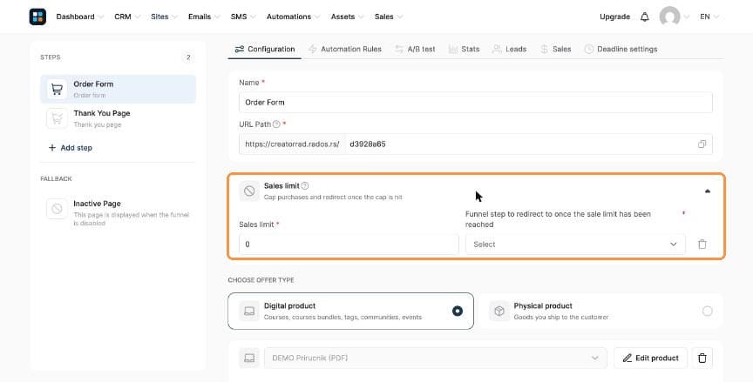
Task: Click the Digital product laptop icon
Action: [249, 311]
